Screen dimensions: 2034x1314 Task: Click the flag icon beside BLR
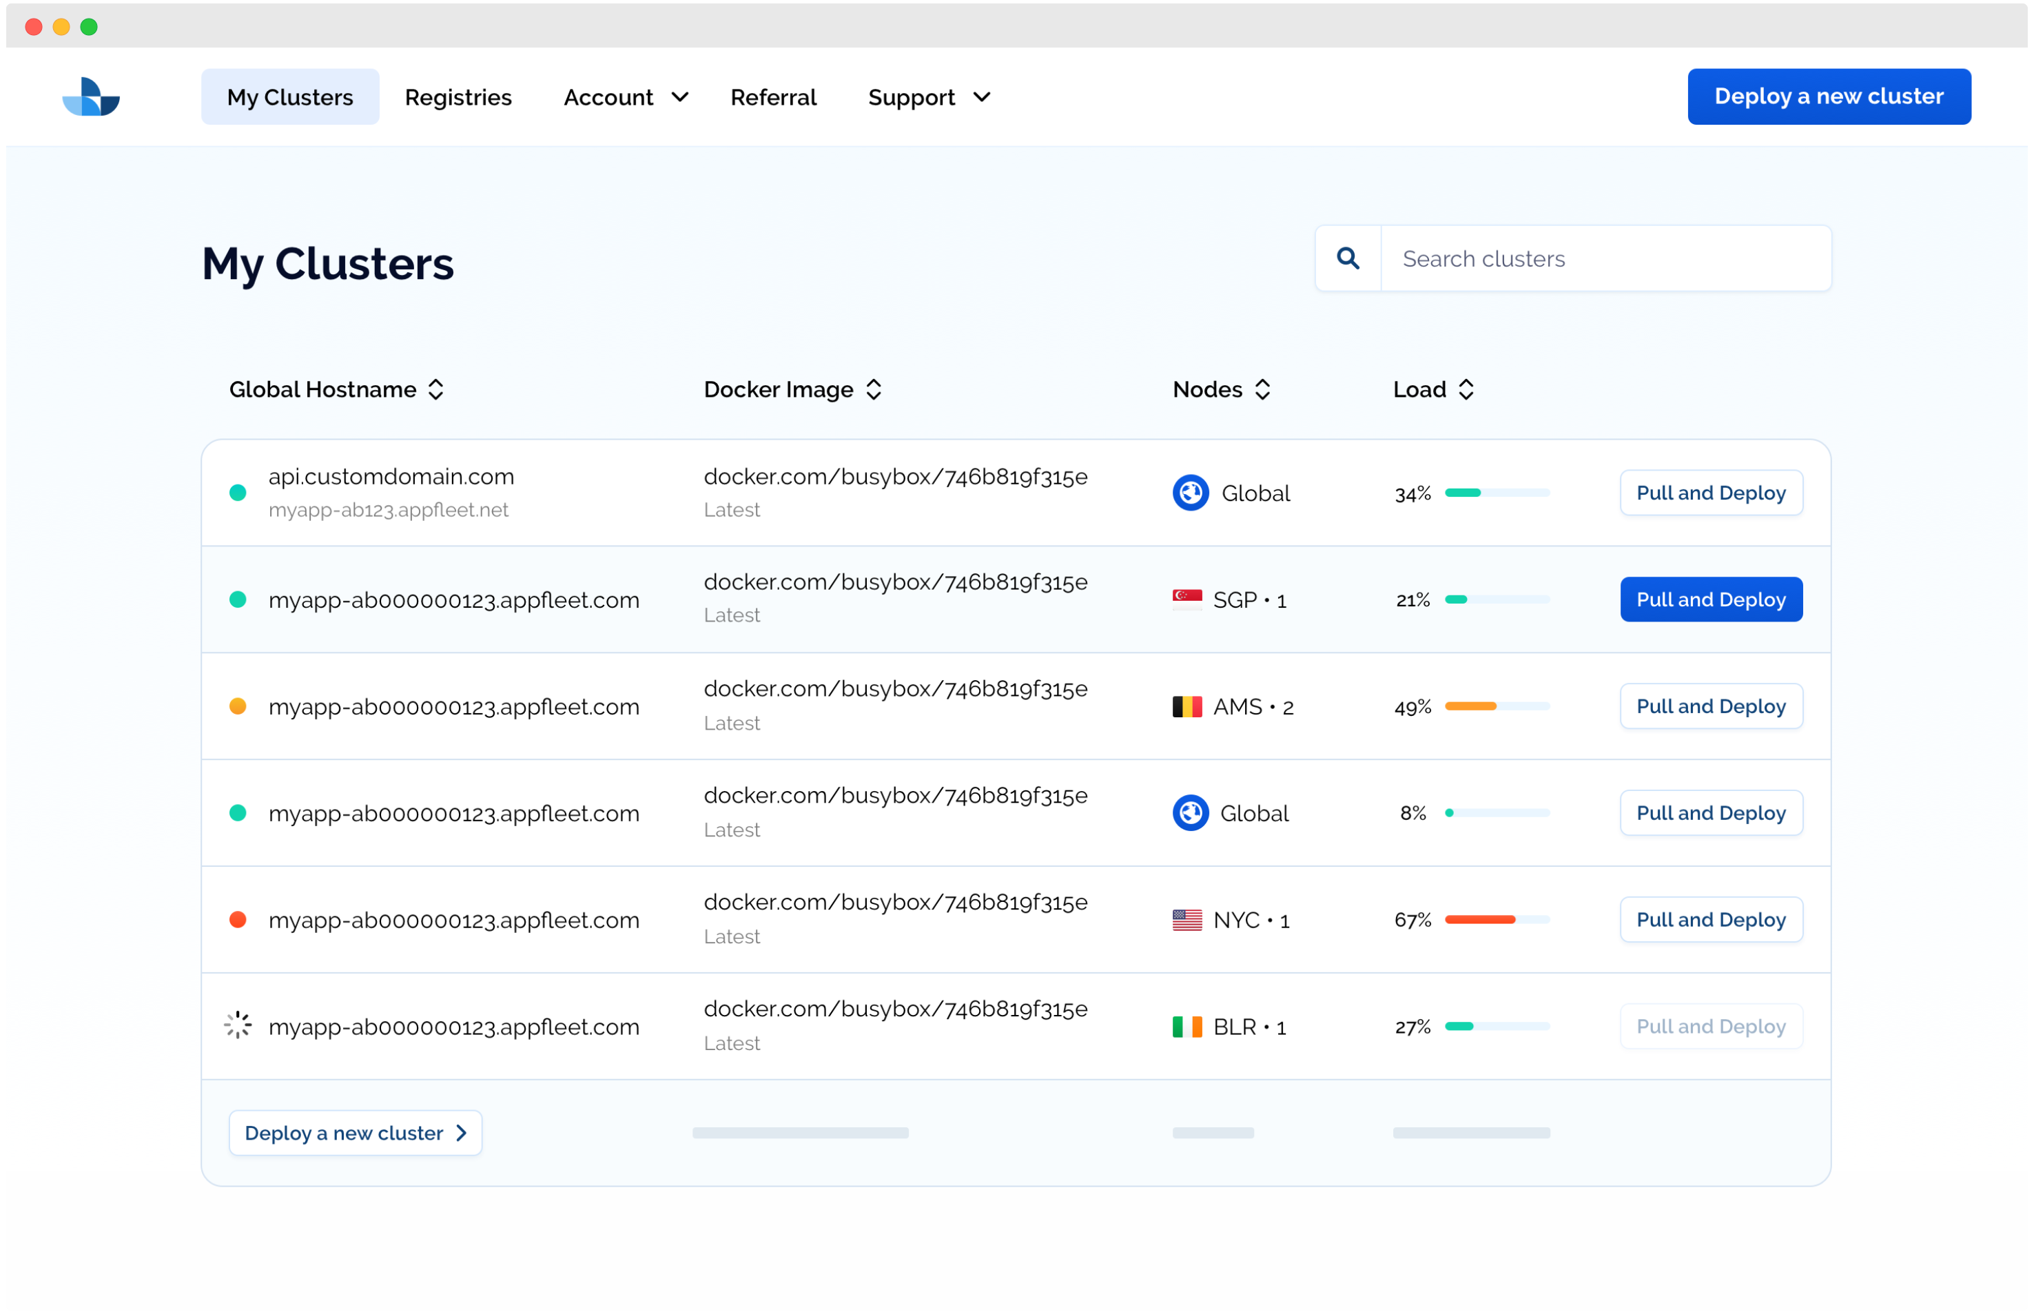pyautogui.click(x=1186, y=1027)
